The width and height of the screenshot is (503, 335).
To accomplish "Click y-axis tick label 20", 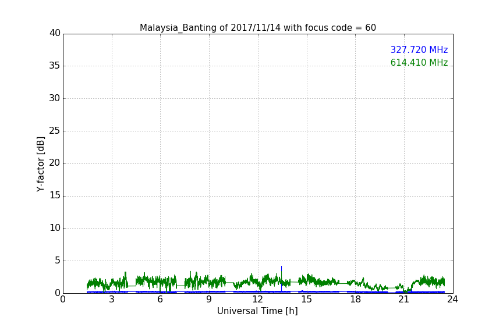I will click(x=55, y=163).
